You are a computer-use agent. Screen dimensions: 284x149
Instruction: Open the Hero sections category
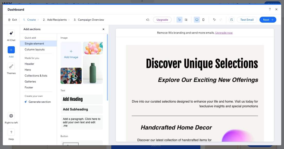28,70
